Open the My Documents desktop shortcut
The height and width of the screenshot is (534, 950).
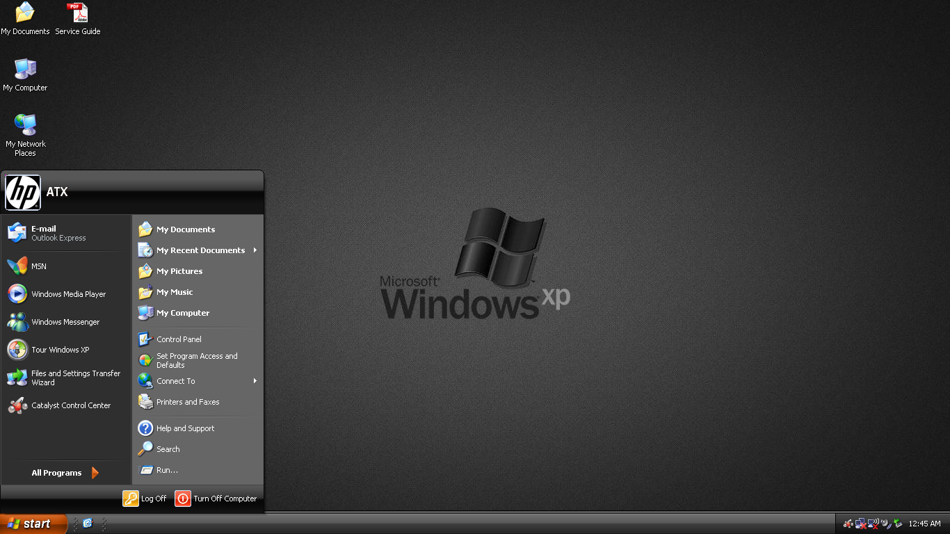coord(25,19)
